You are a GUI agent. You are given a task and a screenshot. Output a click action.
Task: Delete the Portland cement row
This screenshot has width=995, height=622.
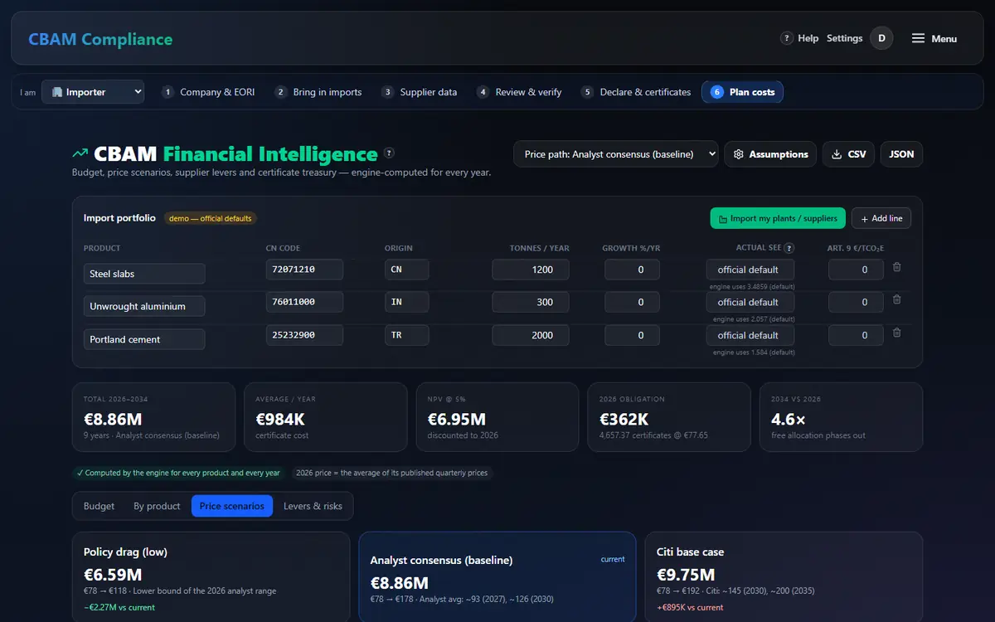pyautogui.click(x=896, y=333)
